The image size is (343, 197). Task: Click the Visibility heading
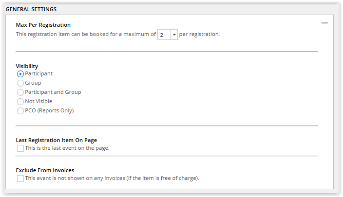click(27, 66)
